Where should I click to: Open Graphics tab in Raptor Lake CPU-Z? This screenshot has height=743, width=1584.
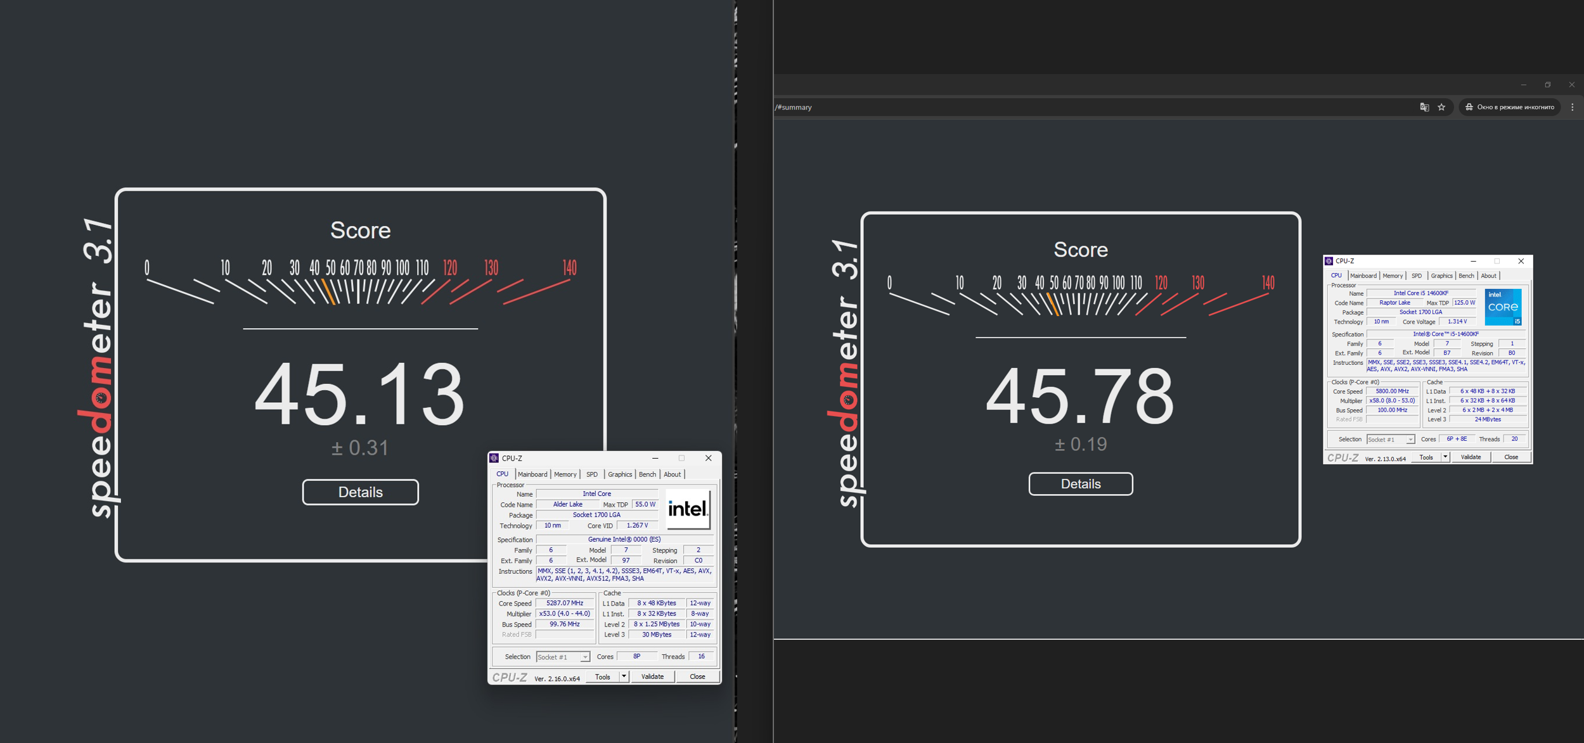pos(1441,276)
